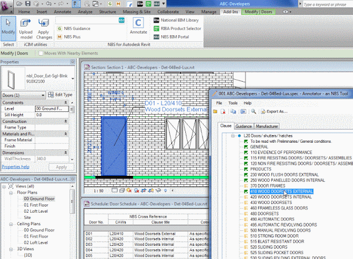Click the Properties help link
This screenshot has height=259, width=353.
pyautogui.click(x=15, y=167)
